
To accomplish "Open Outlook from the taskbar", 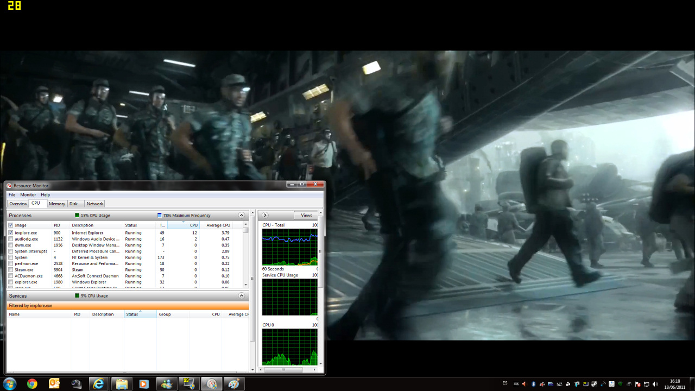I will coord(54,384).
